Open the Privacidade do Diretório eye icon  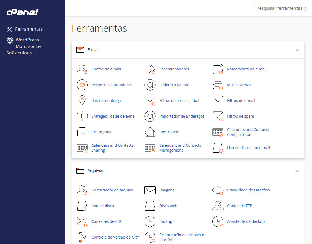[x=218, y=190]
